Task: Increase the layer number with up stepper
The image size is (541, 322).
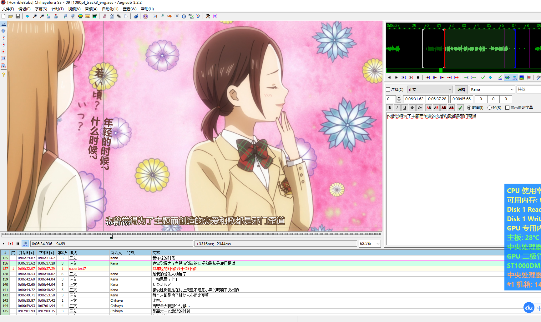Action: tap(399, 97)
